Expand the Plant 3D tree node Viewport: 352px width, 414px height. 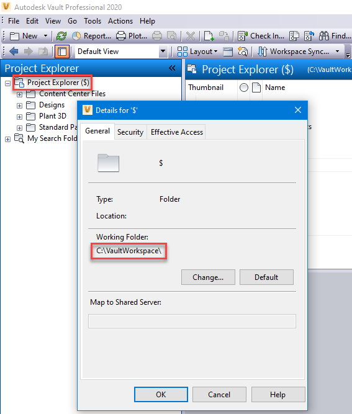(19, 117)
